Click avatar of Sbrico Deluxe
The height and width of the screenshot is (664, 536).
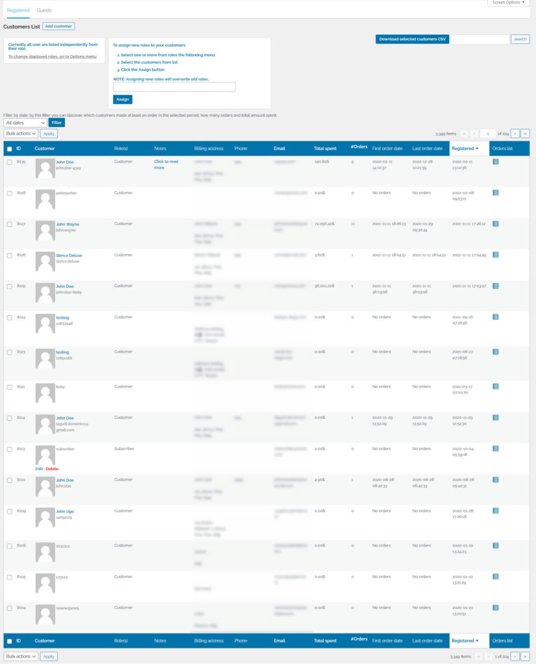click(45, 262)
